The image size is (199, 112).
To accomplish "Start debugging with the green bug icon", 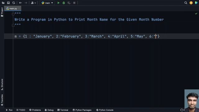I will 64,3.
